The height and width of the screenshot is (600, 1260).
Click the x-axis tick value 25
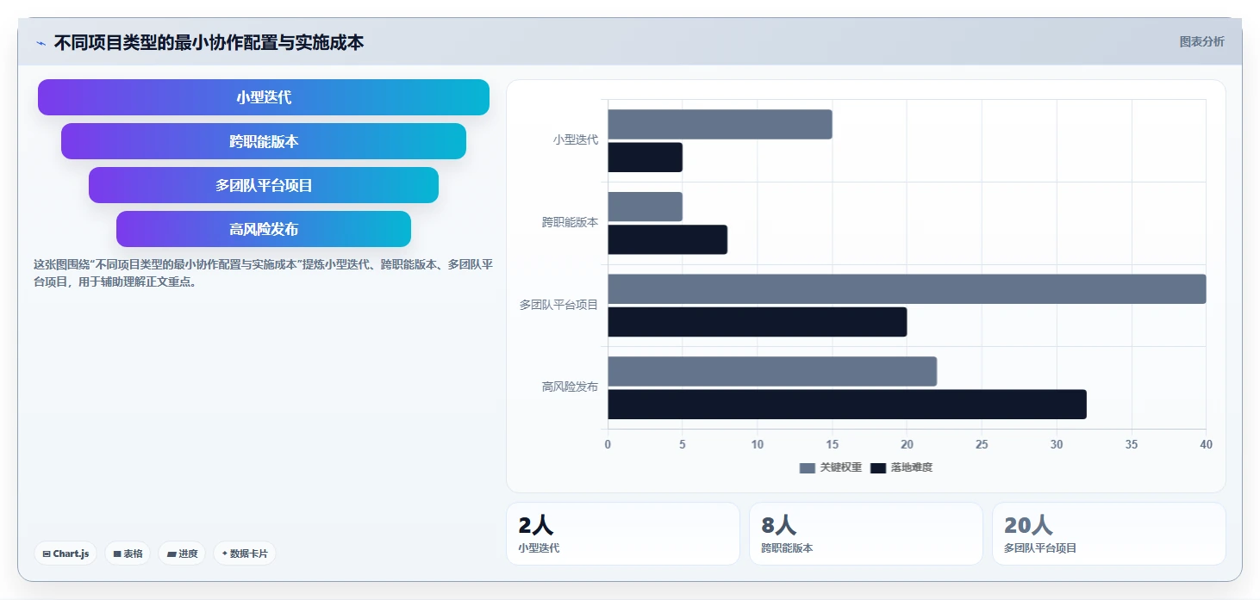tap(982, 445)
